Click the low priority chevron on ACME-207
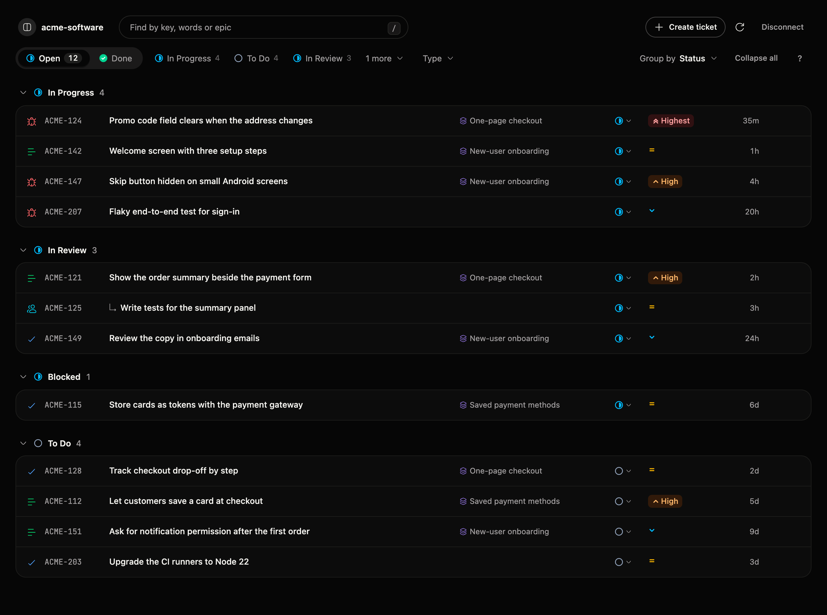Viewport: 827px width, 615px height. [652, 211]
